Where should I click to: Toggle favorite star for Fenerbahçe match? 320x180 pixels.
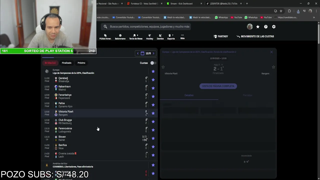153,96
